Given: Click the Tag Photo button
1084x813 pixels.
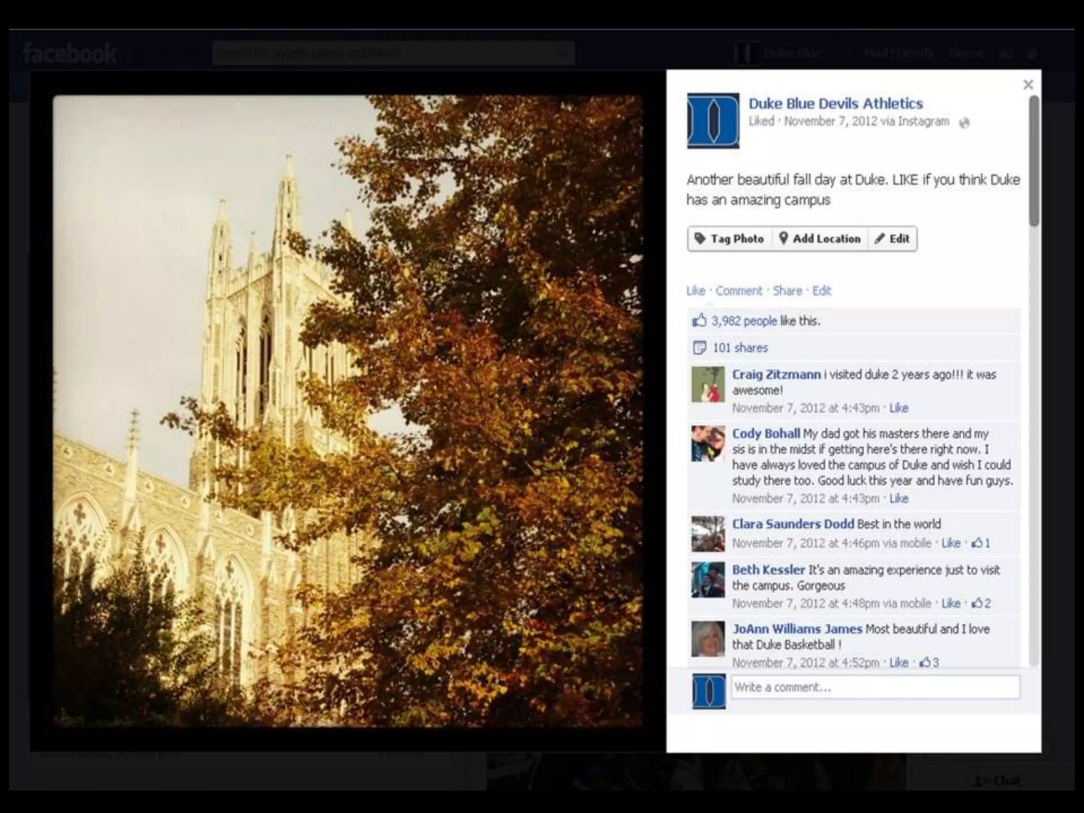Looking at the screenshot, I should point(730,239).
